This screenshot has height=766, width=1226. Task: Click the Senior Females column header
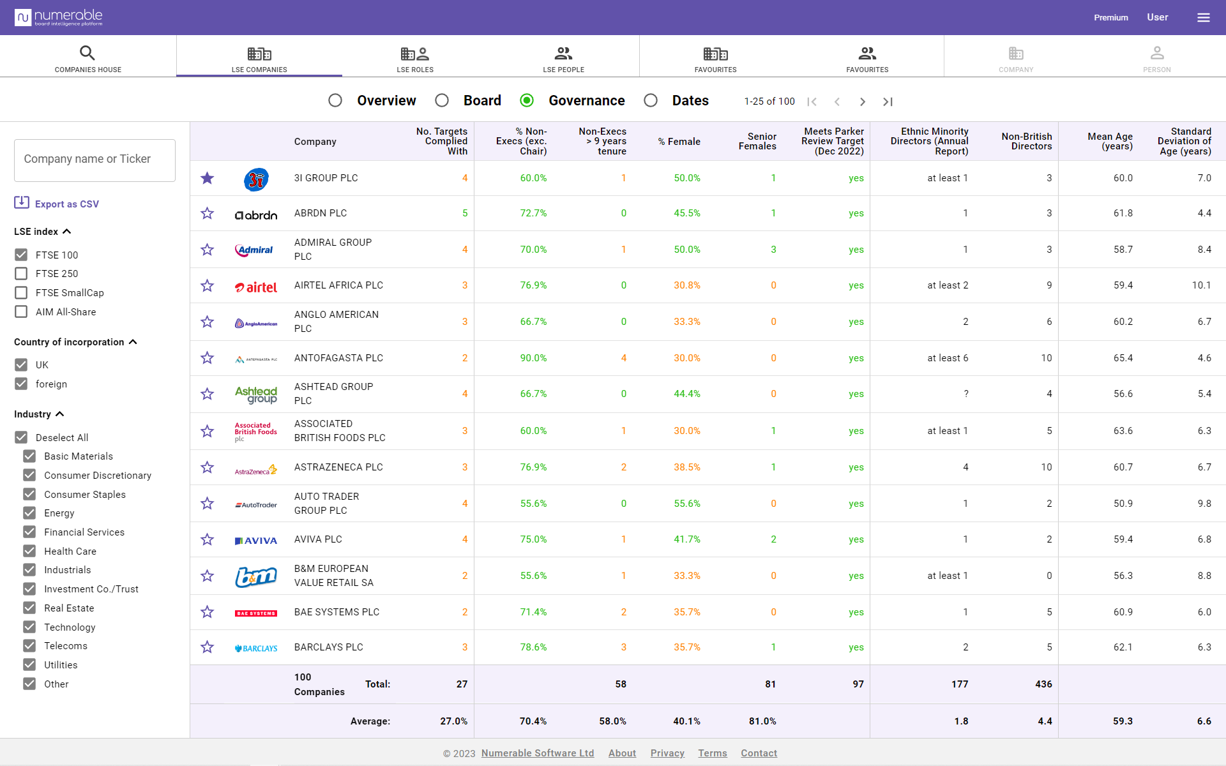[757, 141]
